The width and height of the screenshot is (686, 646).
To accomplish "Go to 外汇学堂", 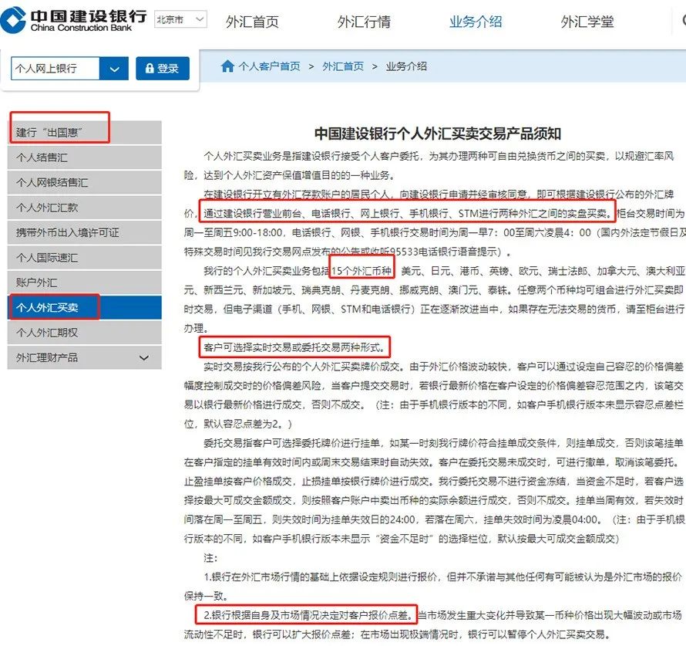I will 587,22.
